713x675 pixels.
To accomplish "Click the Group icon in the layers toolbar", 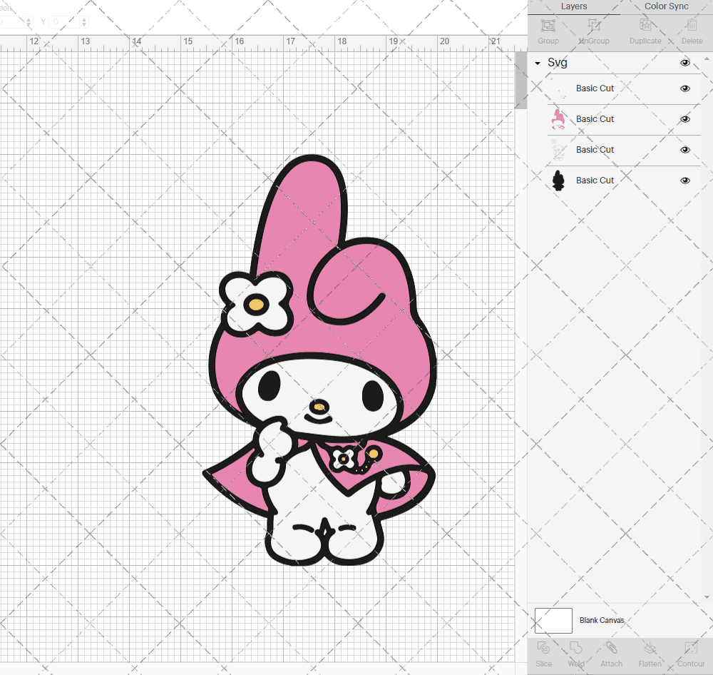I will click(x=548, y=25).
